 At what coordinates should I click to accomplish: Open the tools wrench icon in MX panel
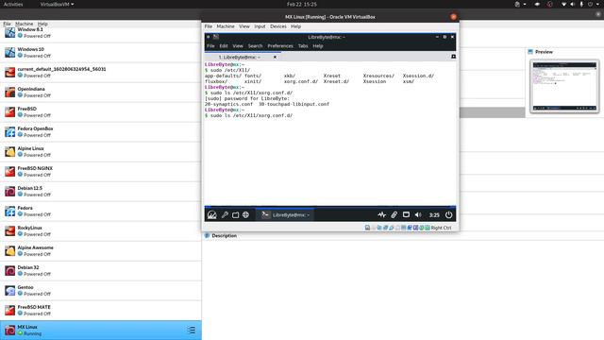225,215
